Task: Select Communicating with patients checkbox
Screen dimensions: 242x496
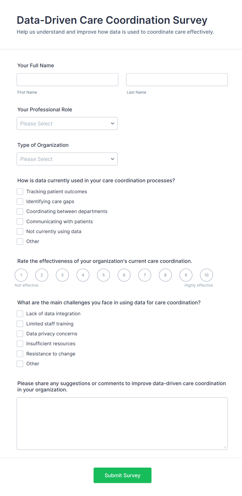Action: 20,222
